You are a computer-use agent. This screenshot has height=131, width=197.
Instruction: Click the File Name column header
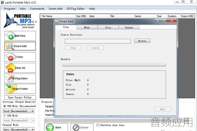click(47, 16)
